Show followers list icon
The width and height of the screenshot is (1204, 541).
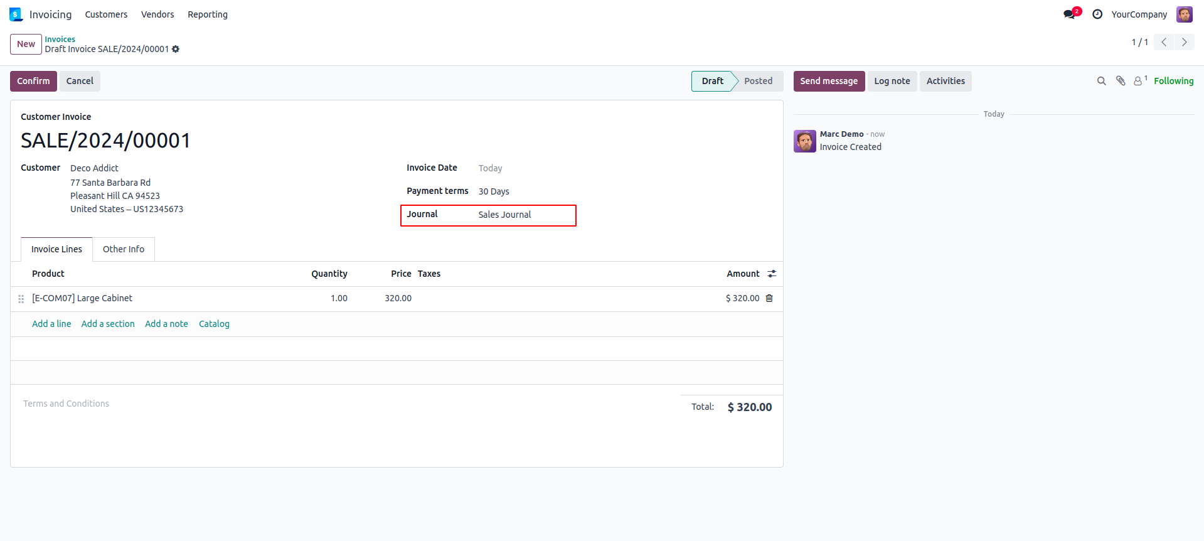click(x=1138, y=81)
